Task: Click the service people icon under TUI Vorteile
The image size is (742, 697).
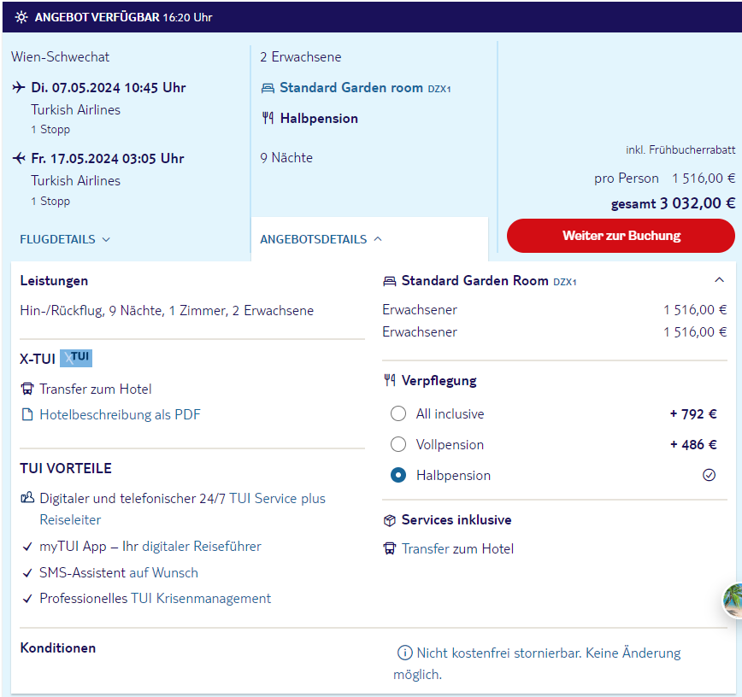Action: pos(27,498)
